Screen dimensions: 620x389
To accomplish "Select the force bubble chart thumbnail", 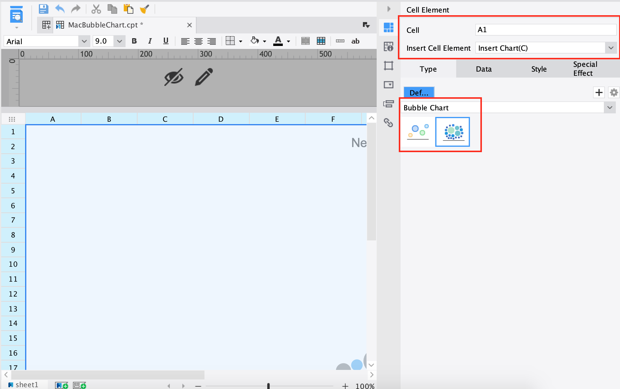I will [453, 132].
